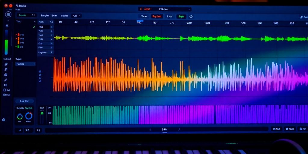Image resolution: width=308 pixels, height=154 pixels.
Task: Select the key-shaped tool in the left sidebar
Action: 6,64
